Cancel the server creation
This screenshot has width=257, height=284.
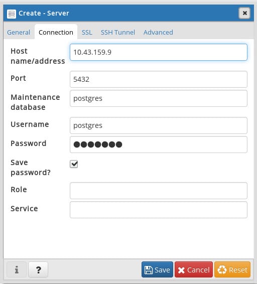[x=194, y=269]
